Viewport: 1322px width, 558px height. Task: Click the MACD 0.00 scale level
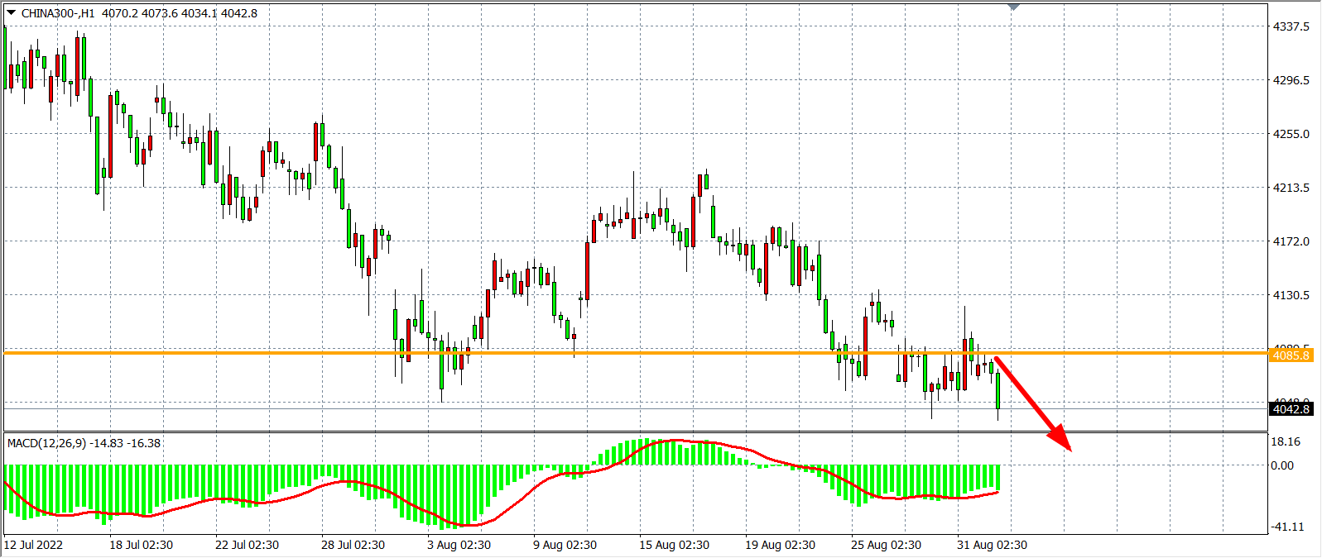point(1281,465)
